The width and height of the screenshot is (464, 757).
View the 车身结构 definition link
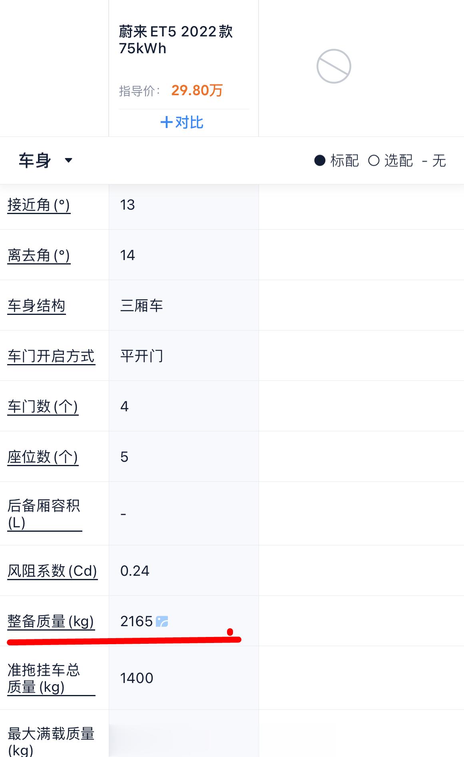pyautogui.click(x=36, y=306)
